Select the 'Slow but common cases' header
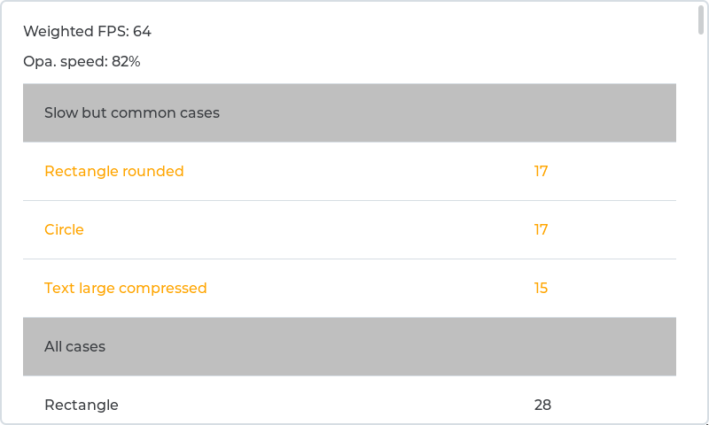The width and height of the screenshot is (709, 425). [132, 113]
